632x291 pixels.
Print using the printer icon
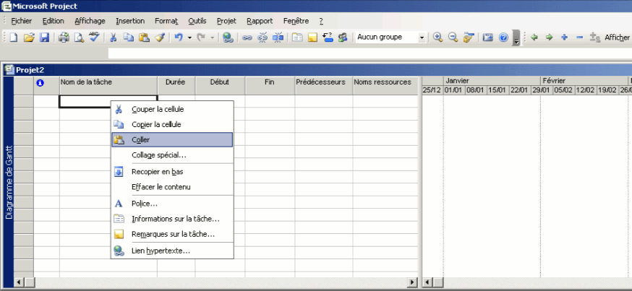64,38
